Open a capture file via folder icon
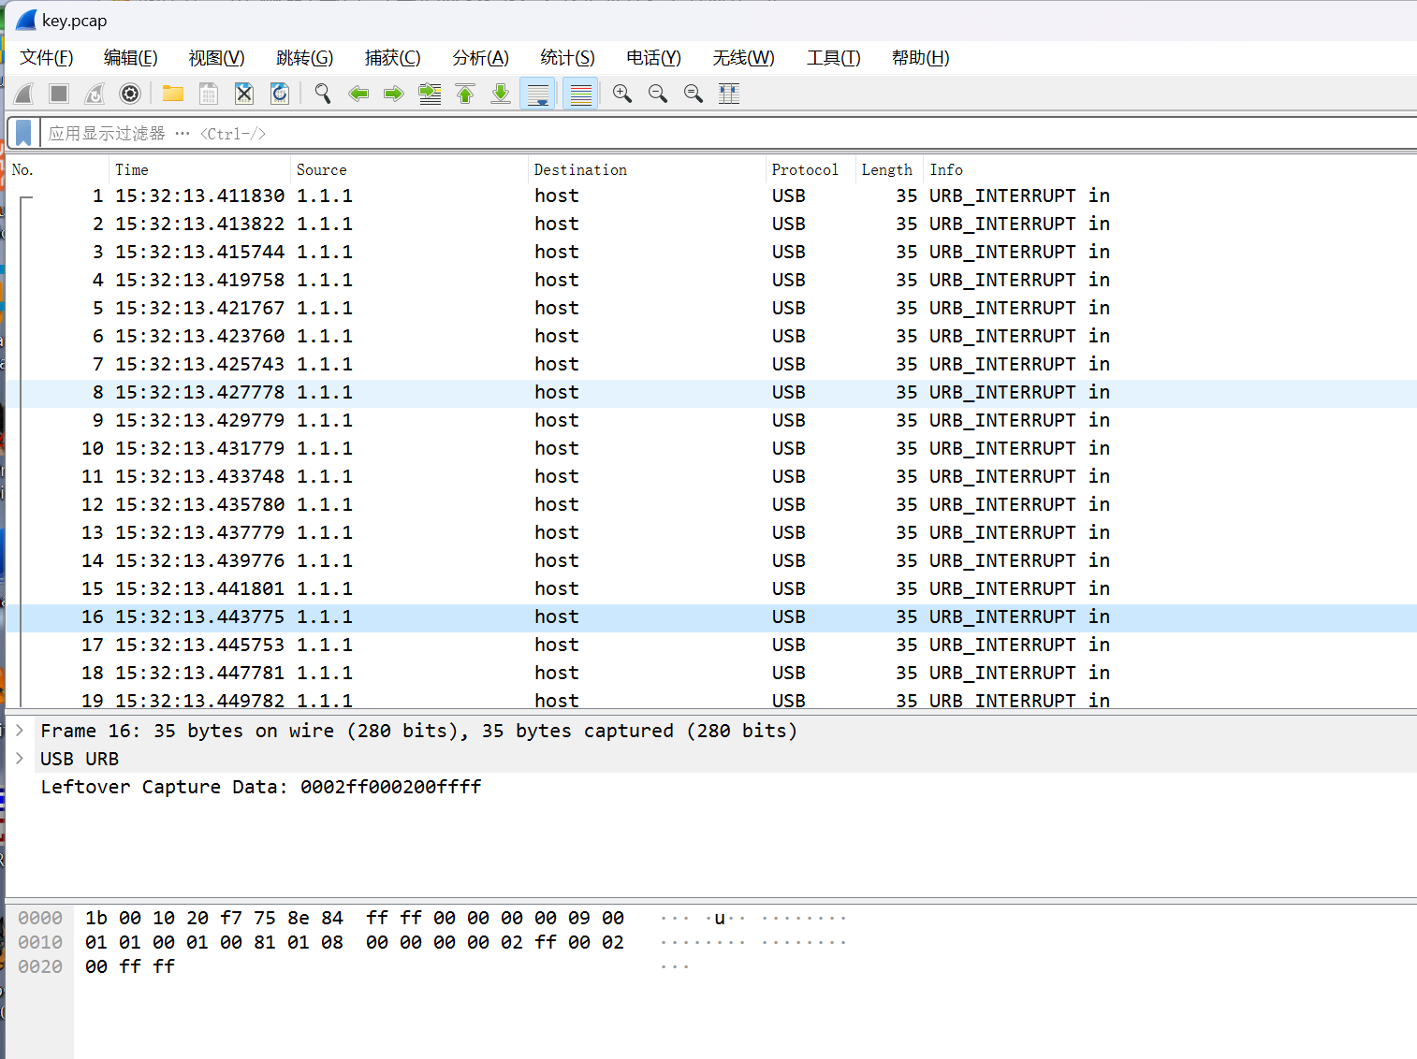 click(x=173, y=94)
